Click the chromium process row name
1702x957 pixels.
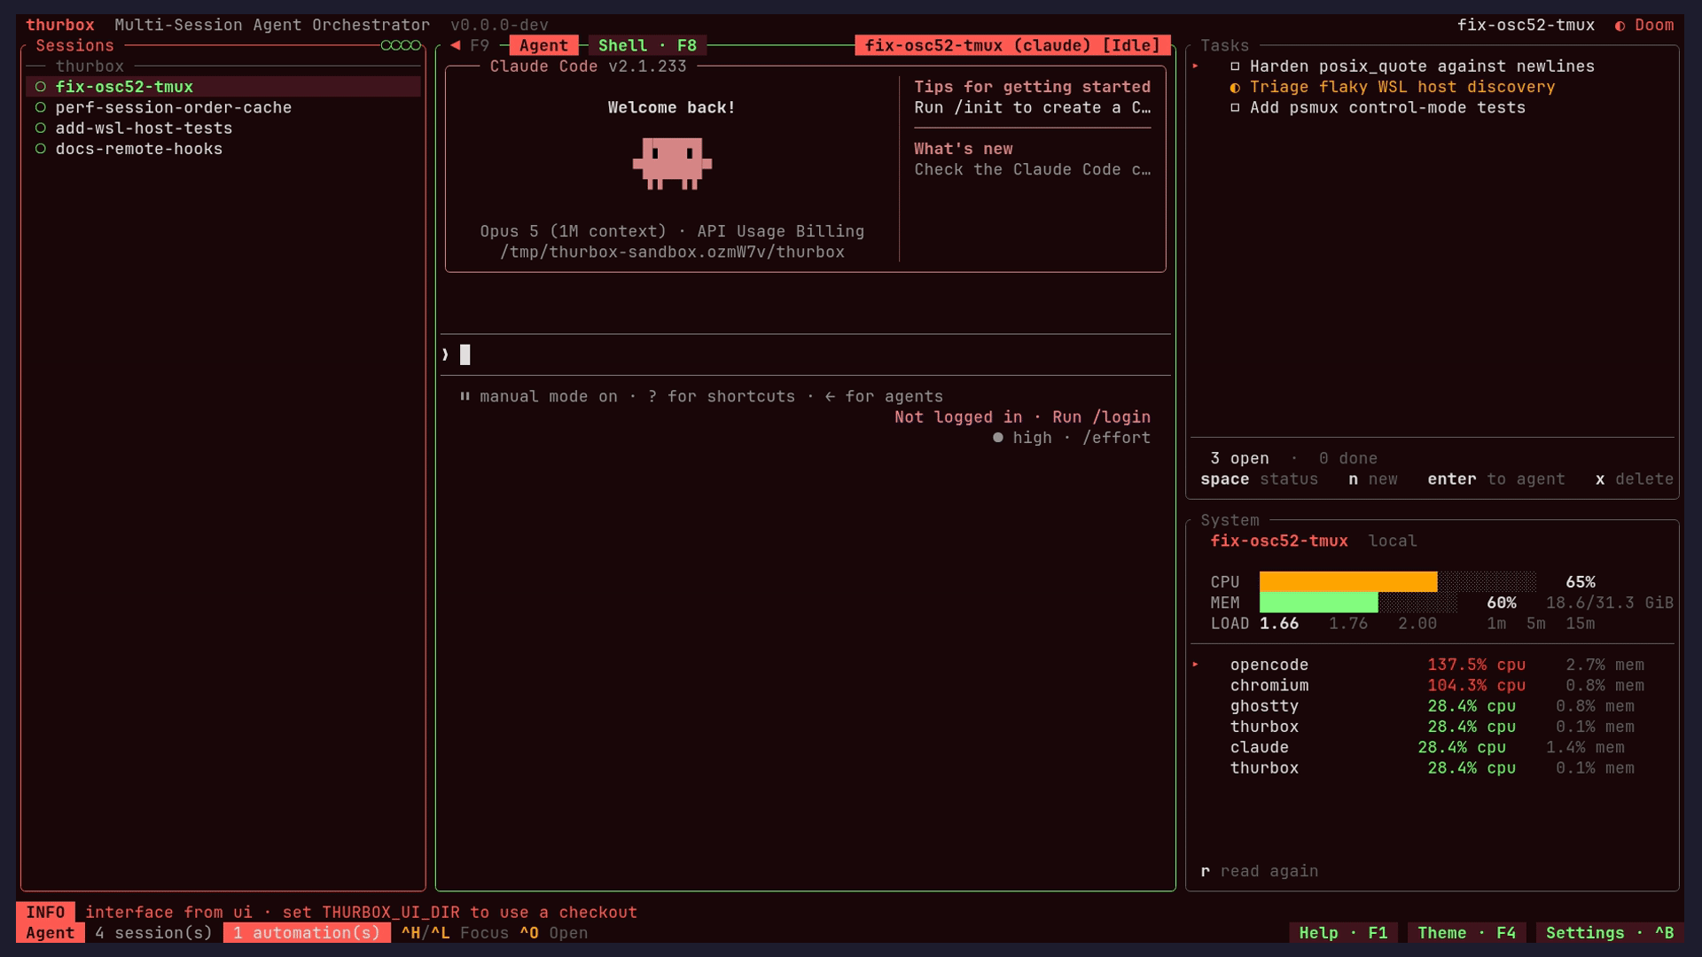tap(1269, 686)
